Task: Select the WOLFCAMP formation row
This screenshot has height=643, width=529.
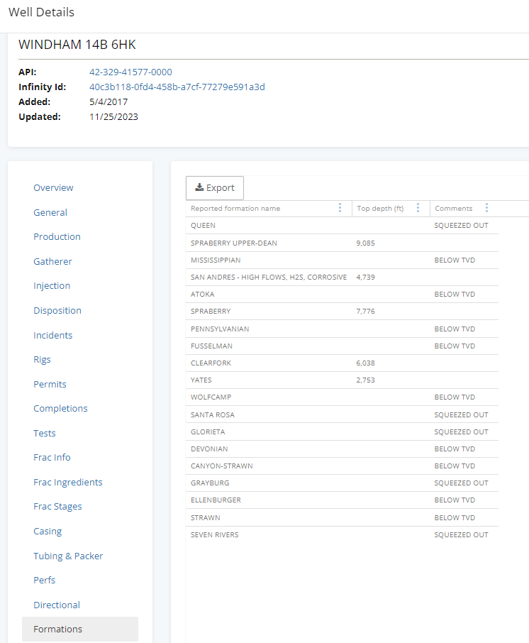Action: [343, 397]
